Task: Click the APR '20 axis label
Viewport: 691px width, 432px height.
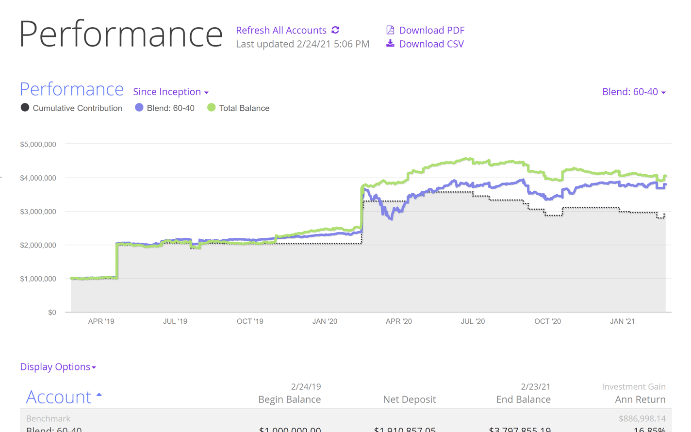Action: coord(399,321)
